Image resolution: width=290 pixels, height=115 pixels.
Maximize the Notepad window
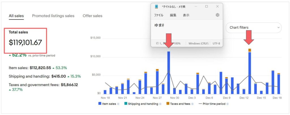[x=206, y=6]
